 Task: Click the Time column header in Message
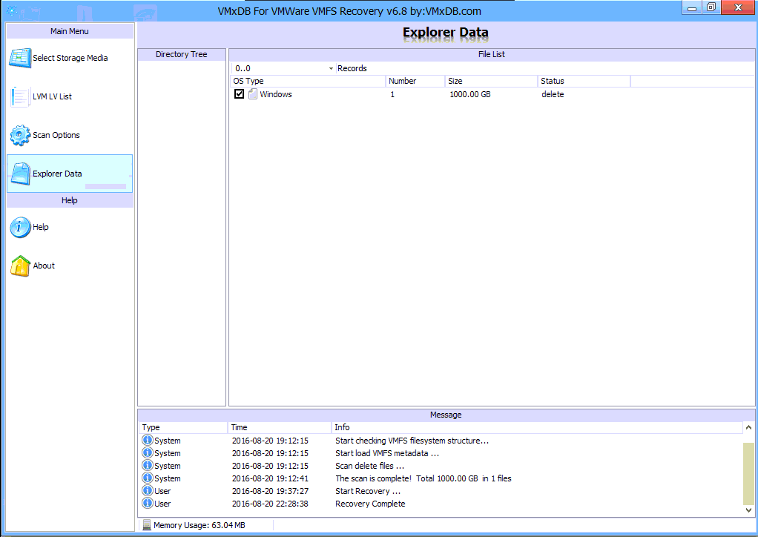pyautogui.click(x=280, y=427)
